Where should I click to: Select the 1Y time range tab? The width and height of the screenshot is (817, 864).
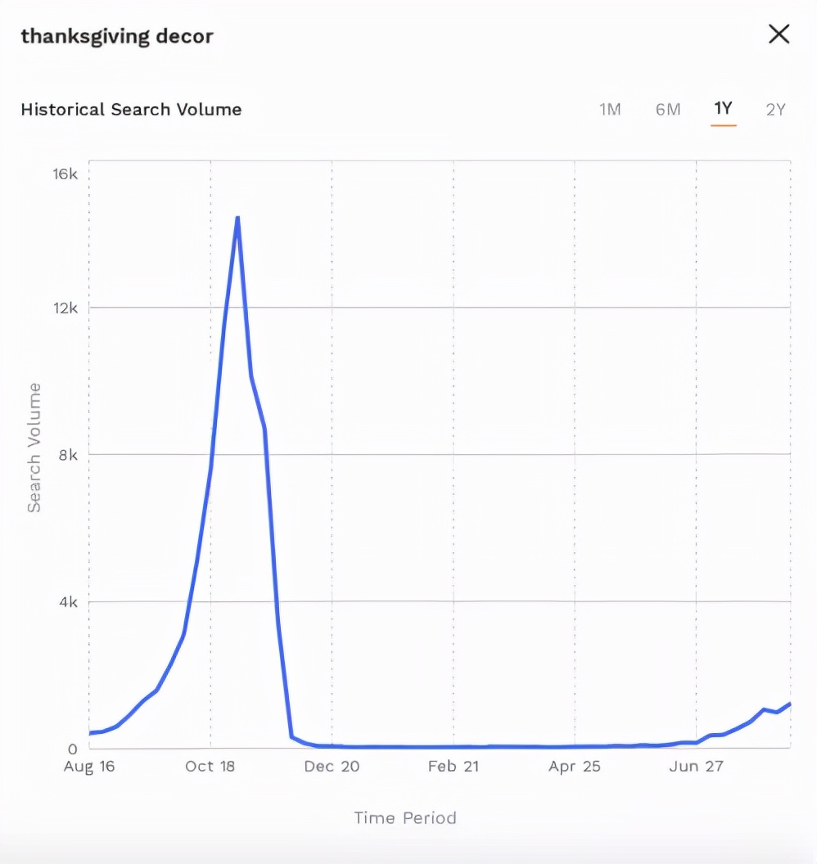point(724,108)
